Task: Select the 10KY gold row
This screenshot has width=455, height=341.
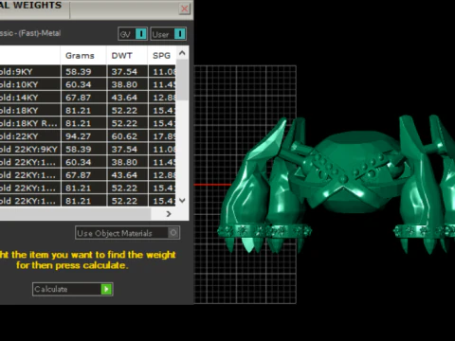Action: tap(87, 84)
